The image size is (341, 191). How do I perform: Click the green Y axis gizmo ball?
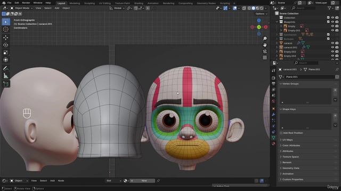coord(259,27)
